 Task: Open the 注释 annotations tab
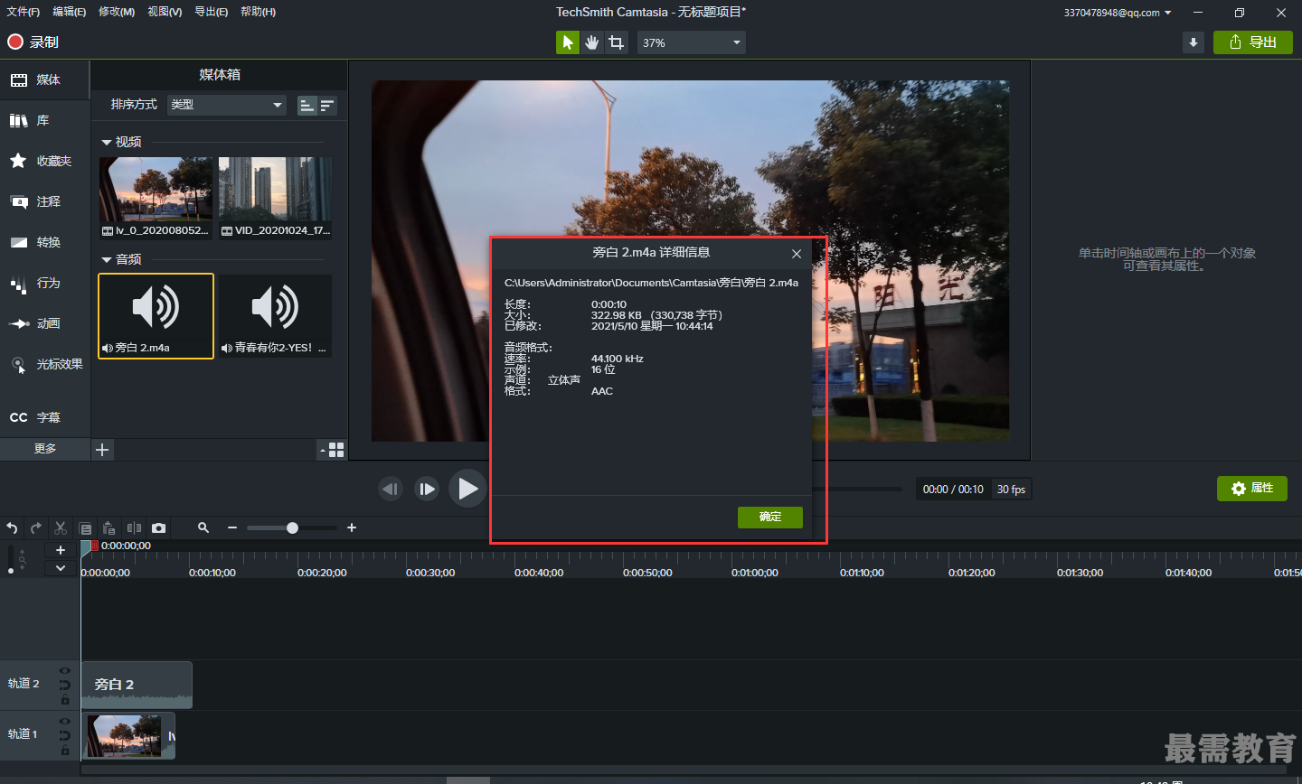45,201
